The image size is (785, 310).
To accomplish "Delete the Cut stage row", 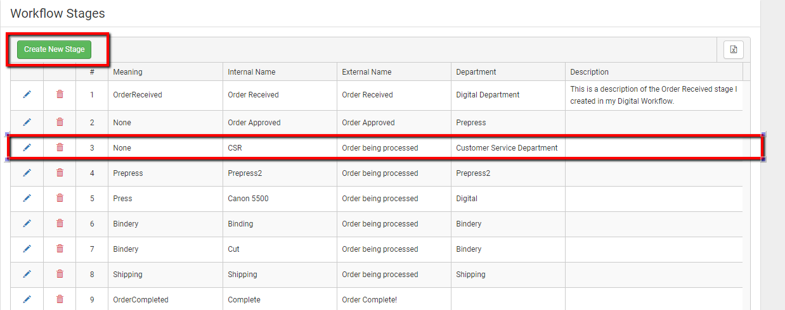I will [x=60, y=249].
